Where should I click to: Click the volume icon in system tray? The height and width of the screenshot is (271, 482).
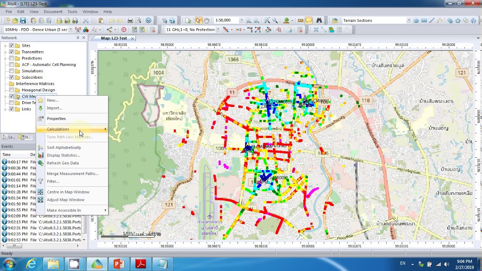coord(447,264)
